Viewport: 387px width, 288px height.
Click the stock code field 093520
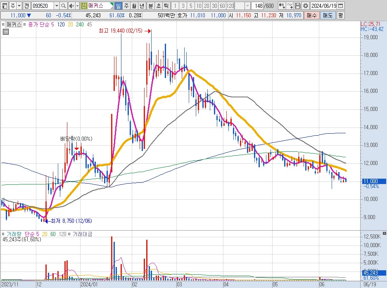pyautogui.click(x=43, y=6)
